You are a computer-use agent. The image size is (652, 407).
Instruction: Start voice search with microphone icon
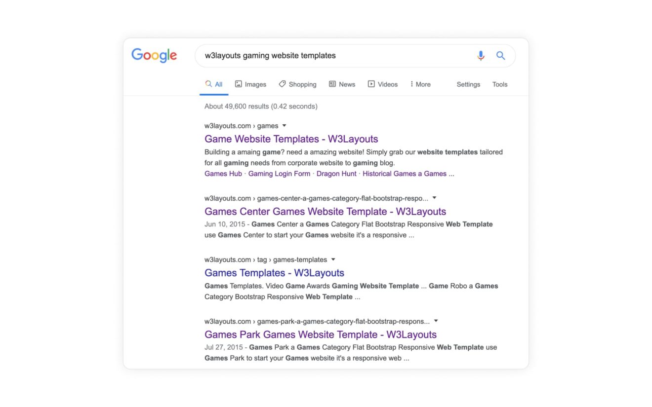[481, 56]
